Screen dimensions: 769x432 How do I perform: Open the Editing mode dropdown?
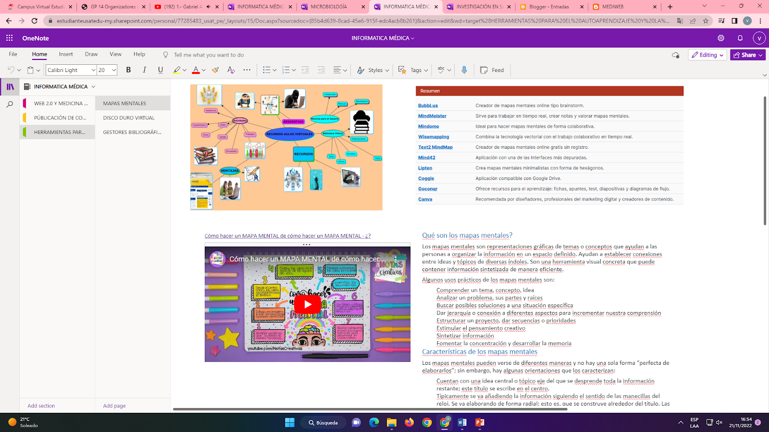coord(707,55)
